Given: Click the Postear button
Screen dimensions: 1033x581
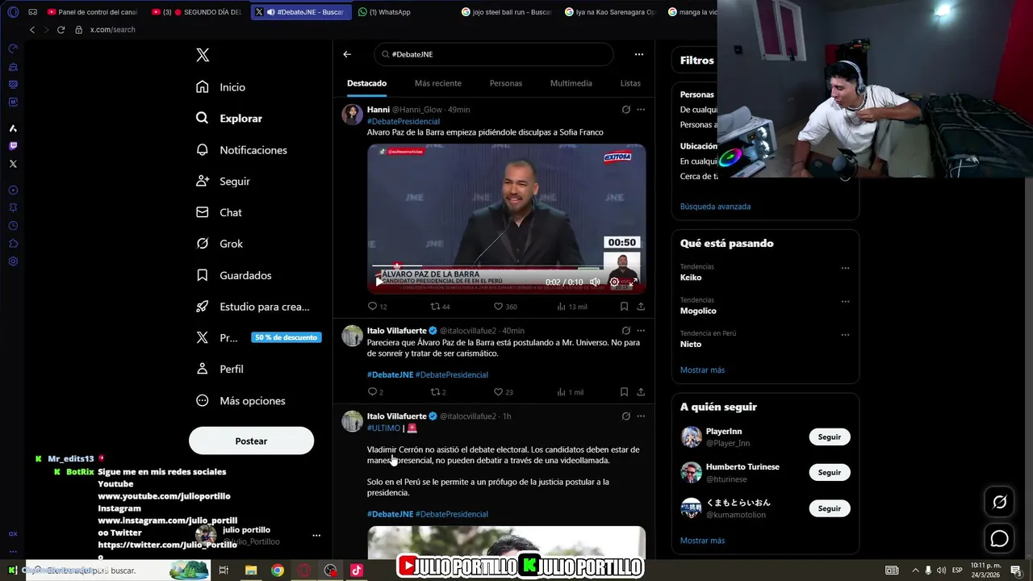Looking at the screenshot, I should (x=251, y=441).
